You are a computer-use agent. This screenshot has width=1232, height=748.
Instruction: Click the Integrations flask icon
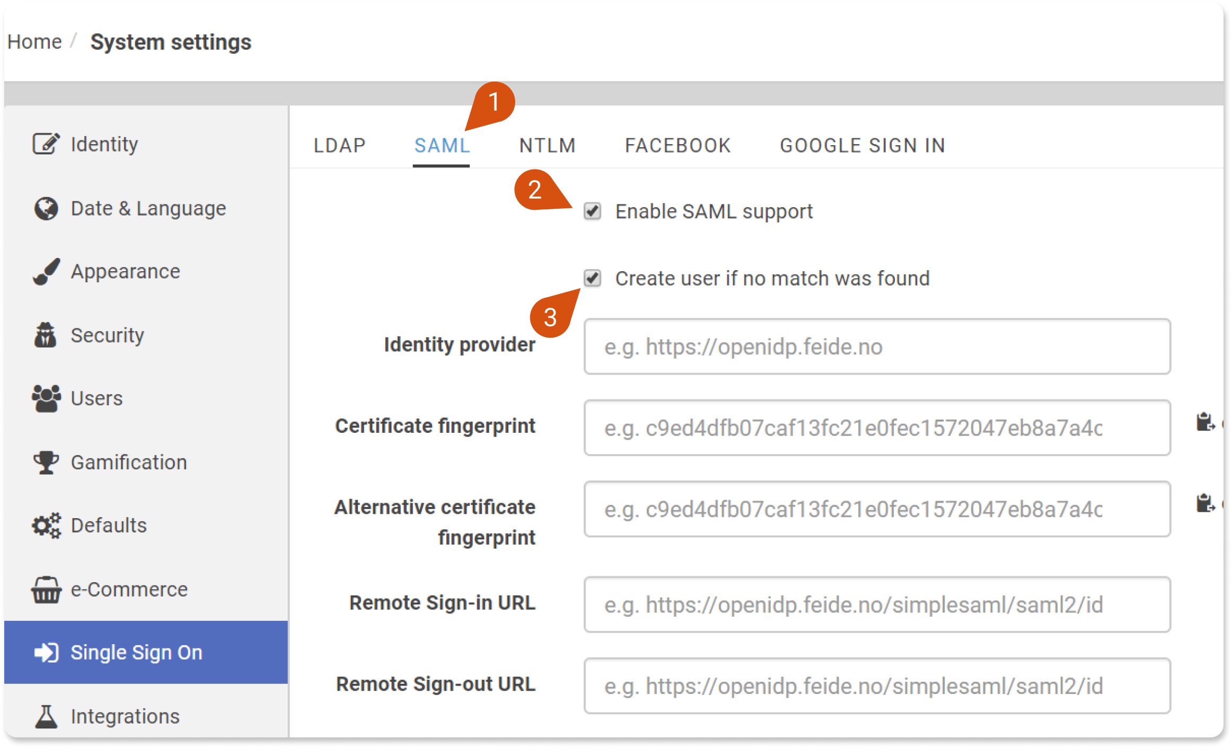pyautogui.click(x=46, y=716)
